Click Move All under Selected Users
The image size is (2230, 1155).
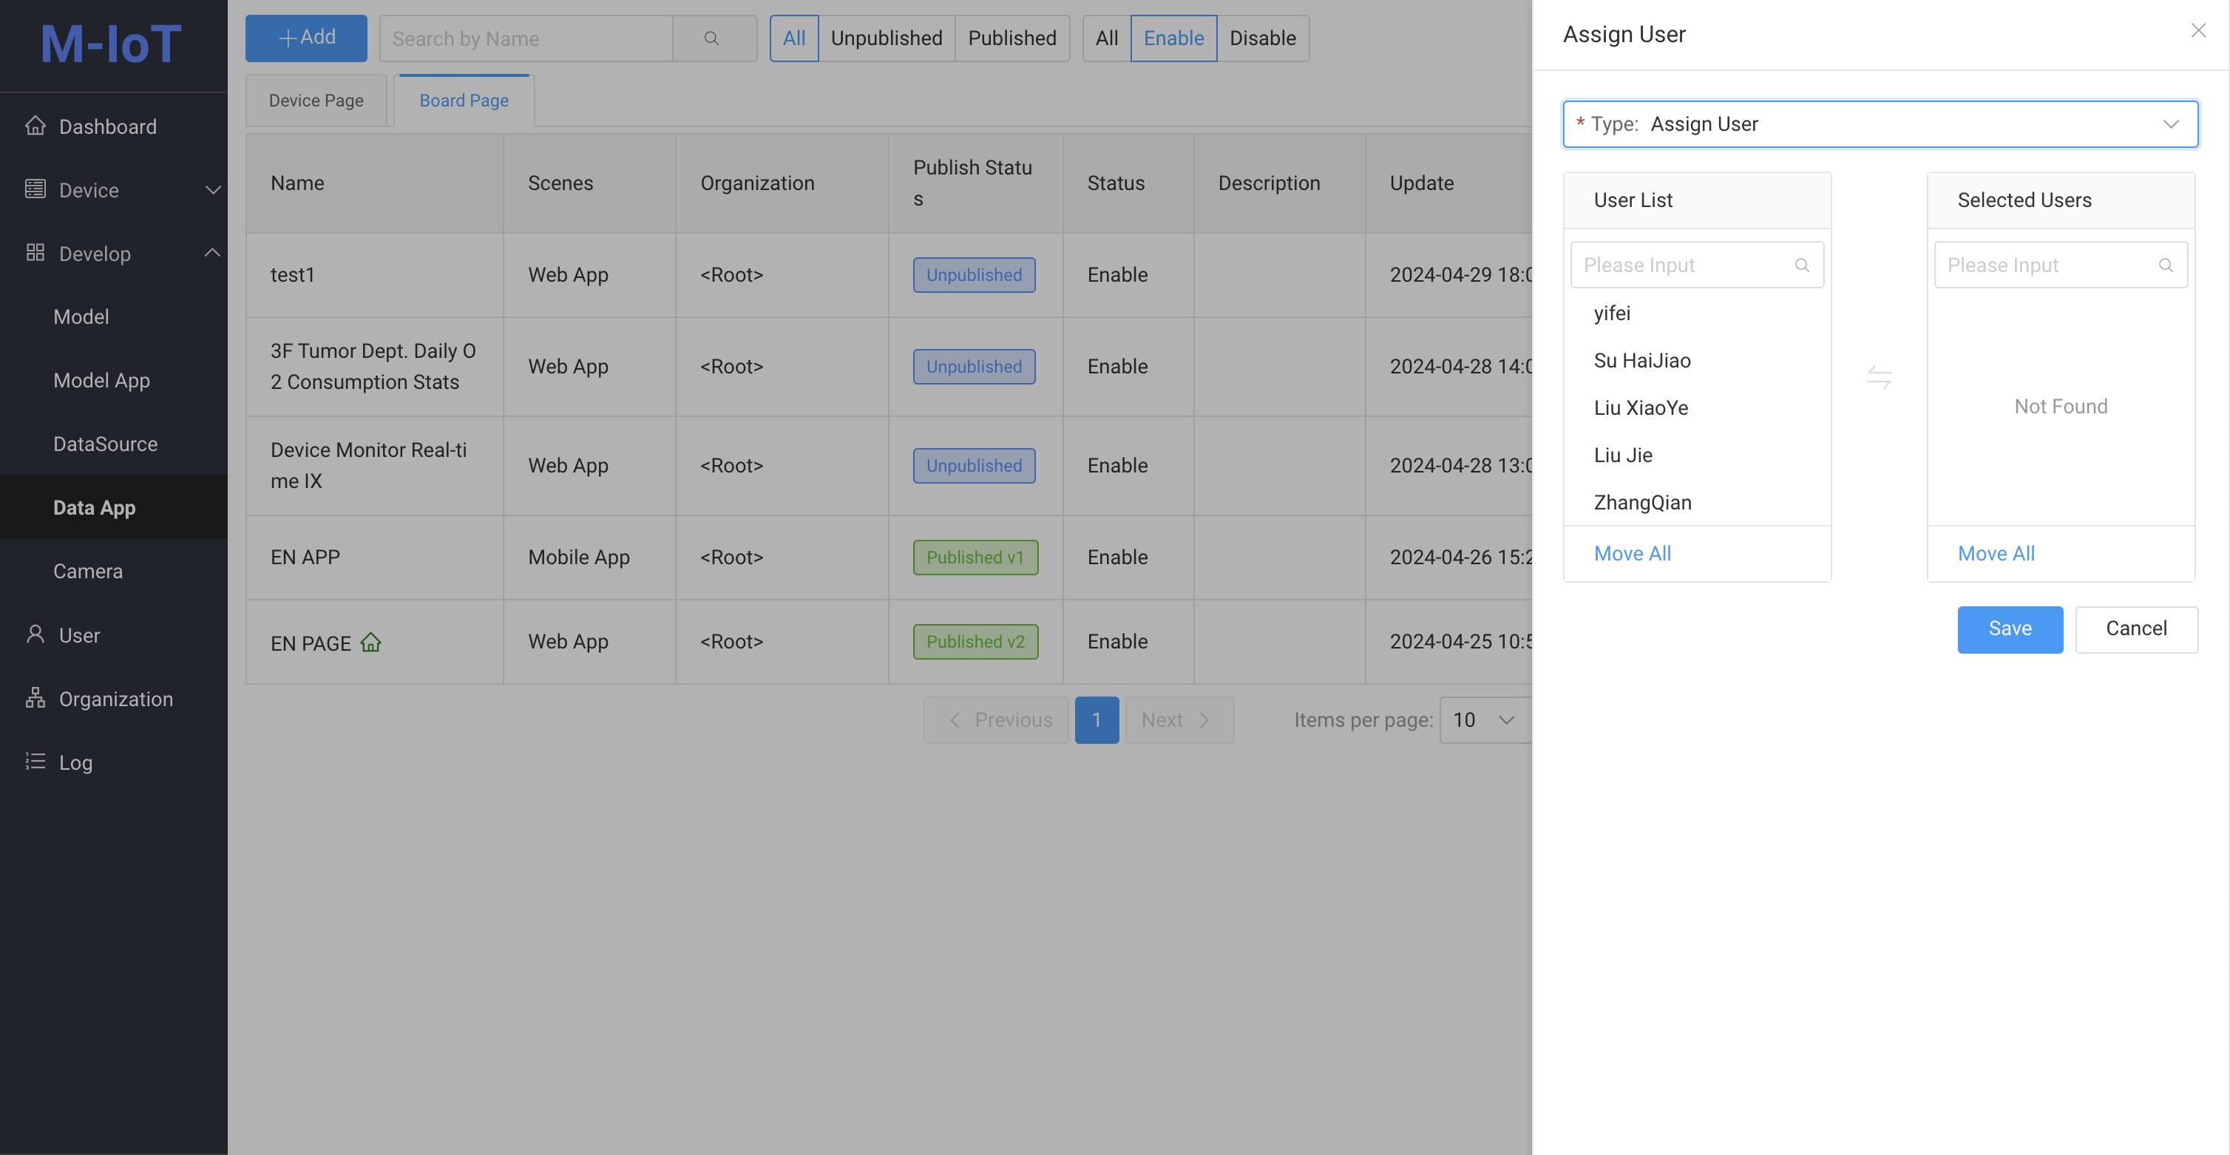(1996, 554)
